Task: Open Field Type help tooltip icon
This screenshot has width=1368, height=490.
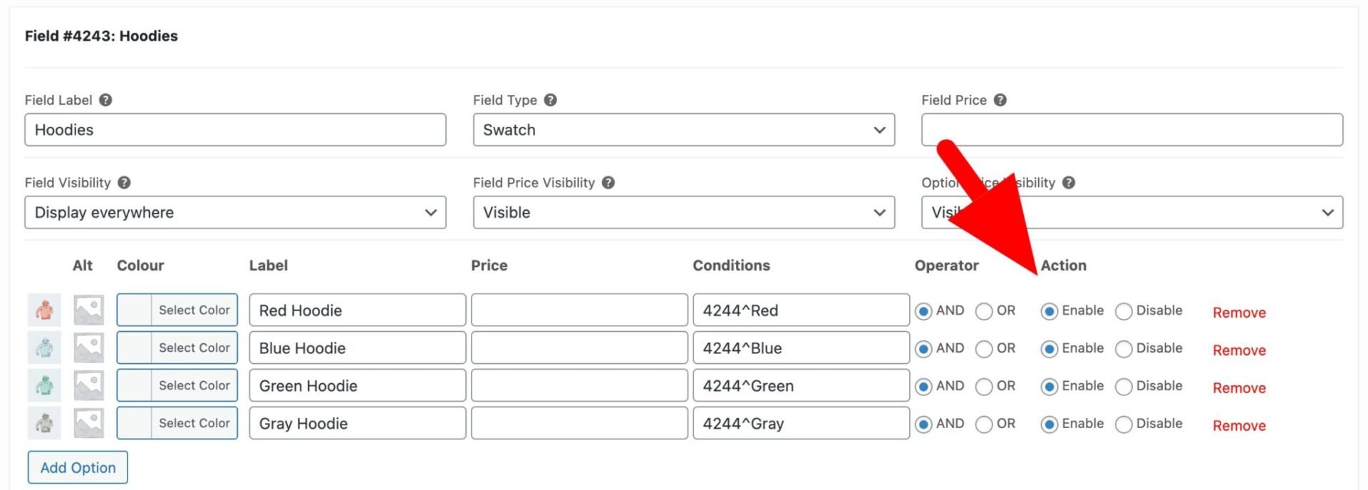Action: point(550,100)
